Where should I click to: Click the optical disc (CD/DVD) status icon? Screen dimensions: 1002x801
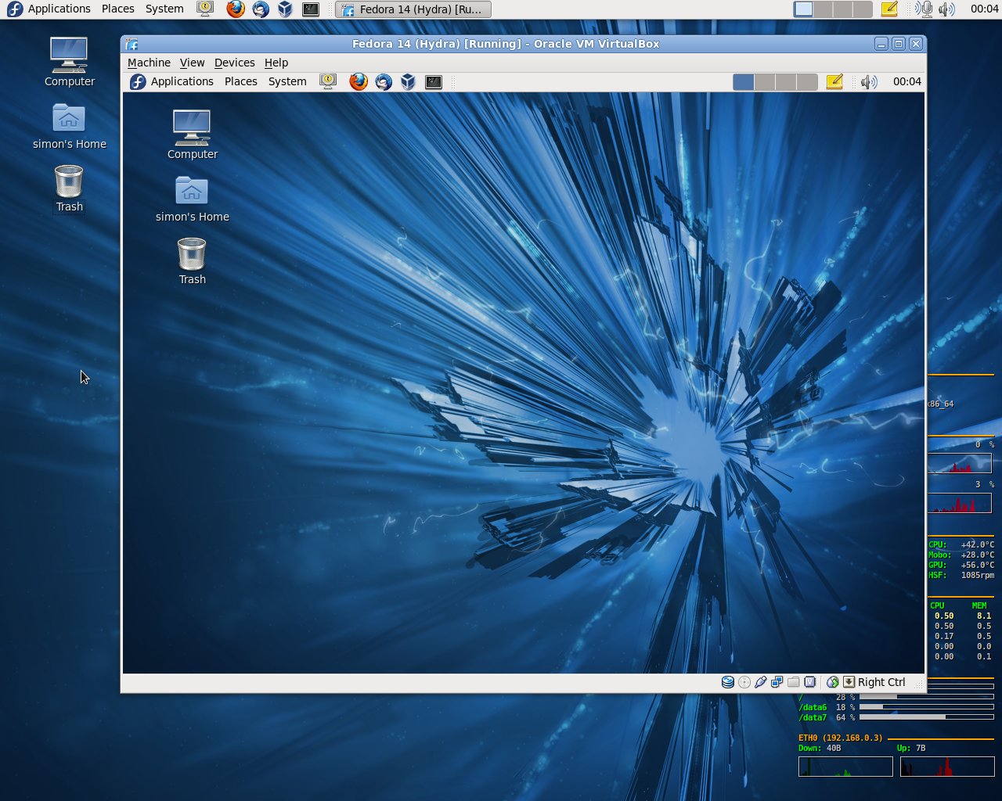pyautogui.click(x=744, y=682)
